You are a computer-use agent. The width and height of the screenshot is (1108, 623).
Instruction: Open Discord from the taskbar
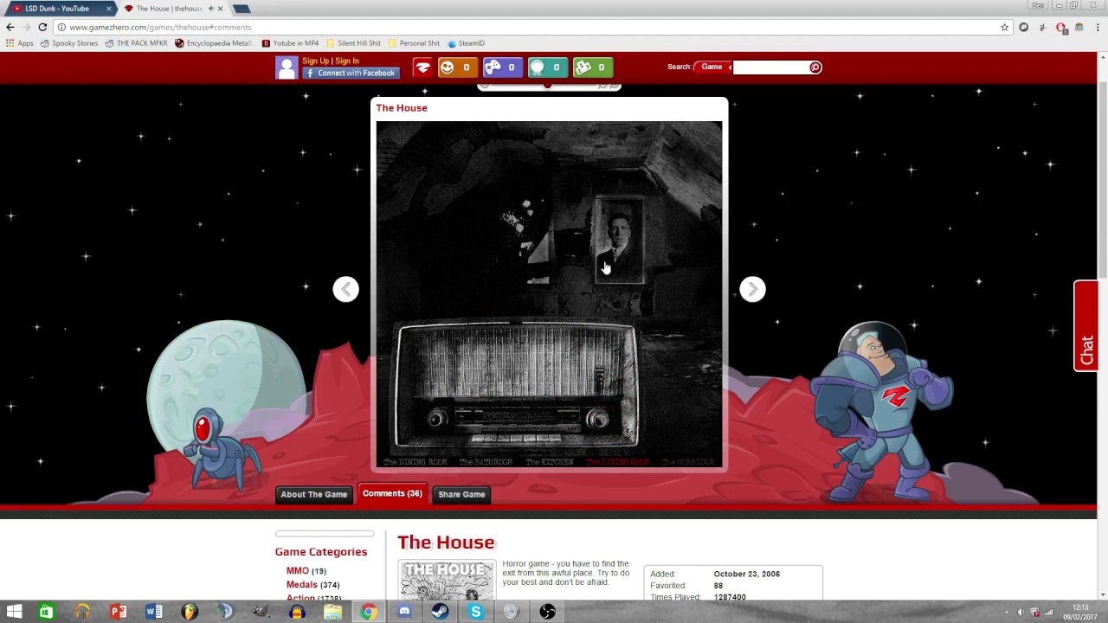pos(404,612)
